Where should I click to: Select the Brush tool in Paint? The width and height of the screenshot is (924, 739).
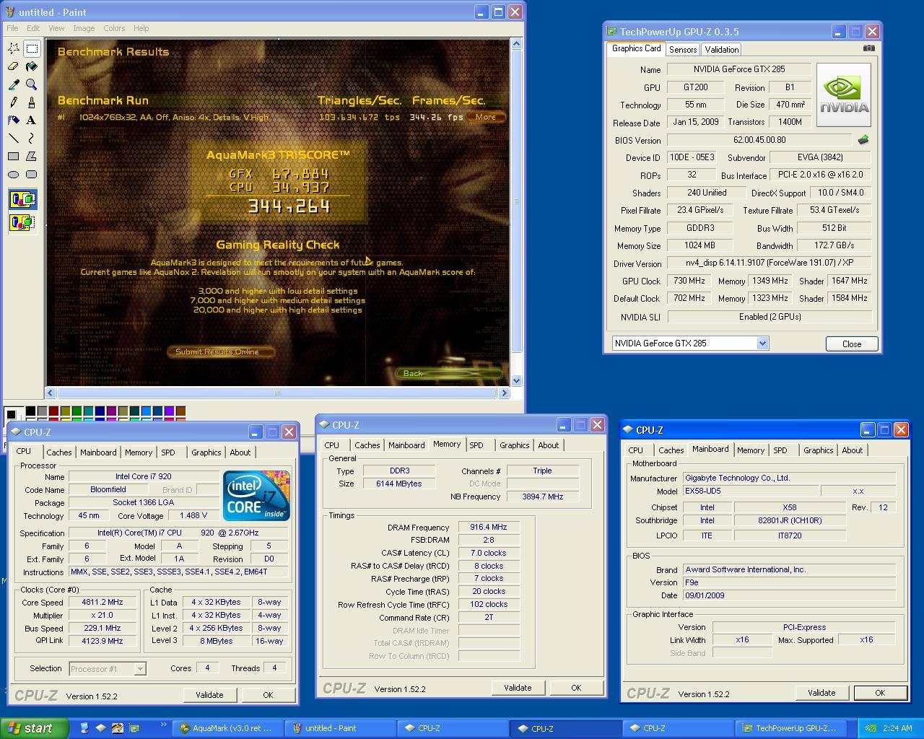pyautogui.click(x=32, y=102)
